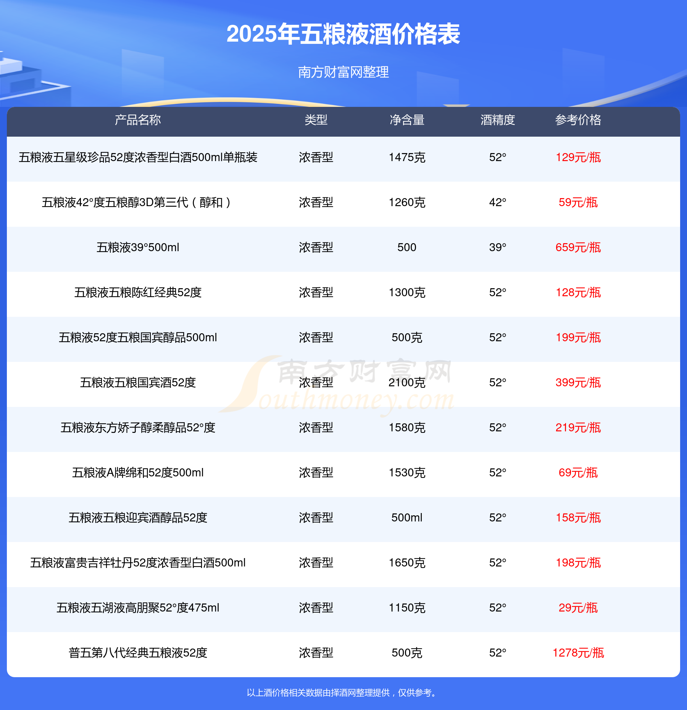Click 52° in the 五粮液A牌绵和 row
This screenshot has height=710, width=687.
(498, 473)
